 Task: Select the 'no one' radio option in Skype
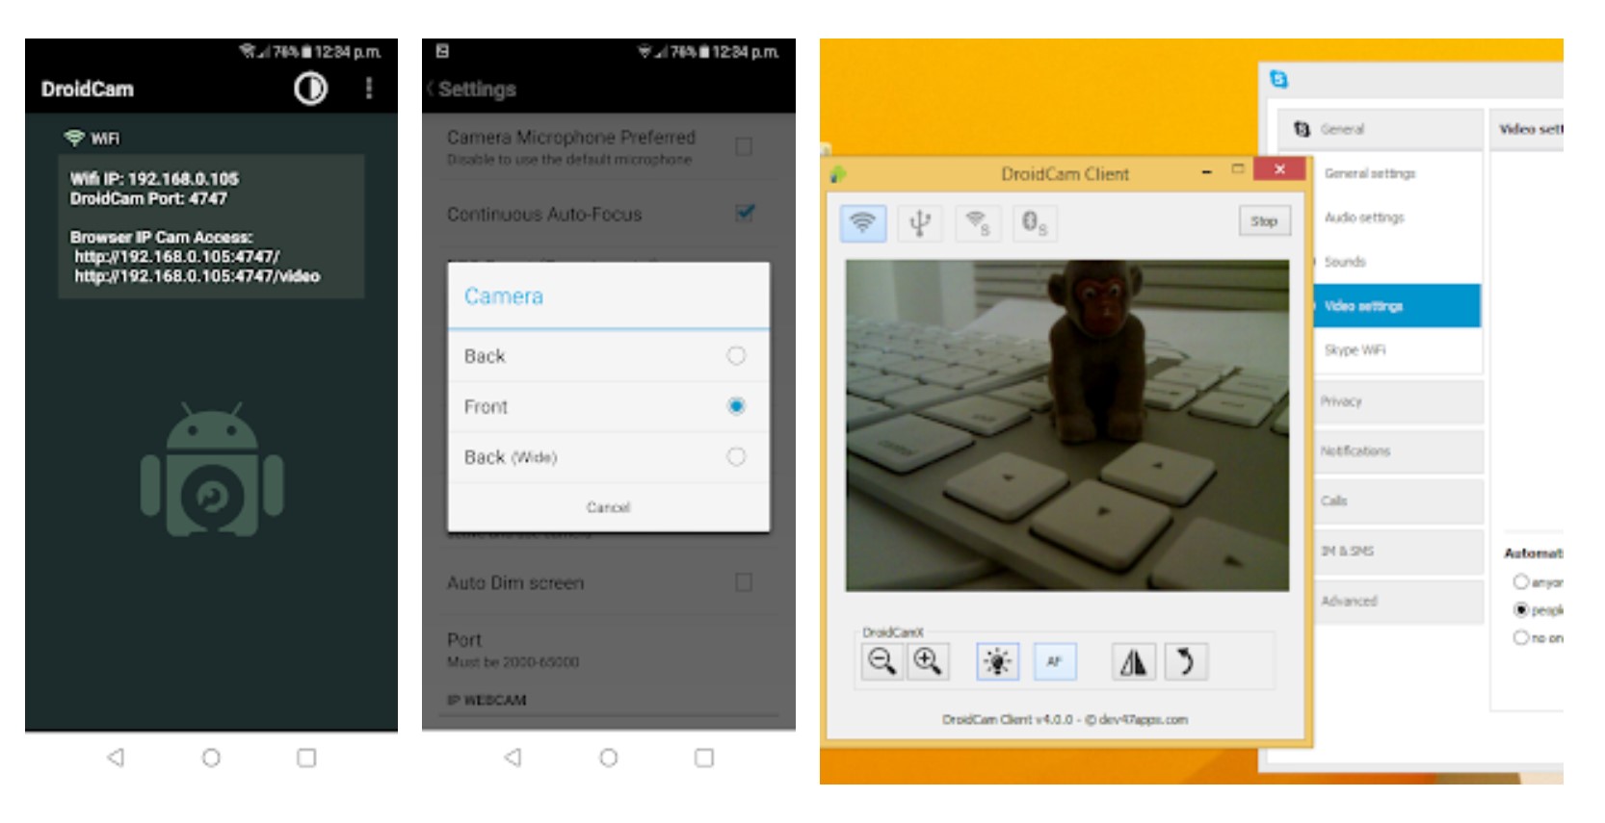point(1520,637)
